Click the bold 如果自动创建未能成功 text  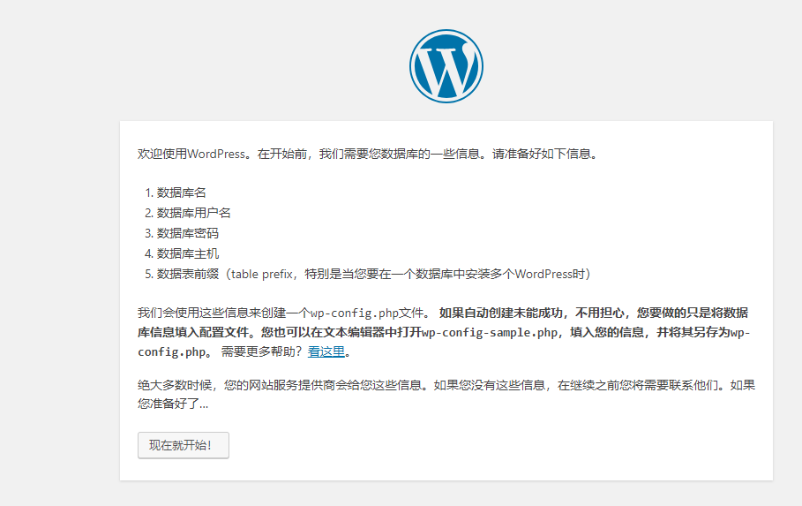coord(503,313)
